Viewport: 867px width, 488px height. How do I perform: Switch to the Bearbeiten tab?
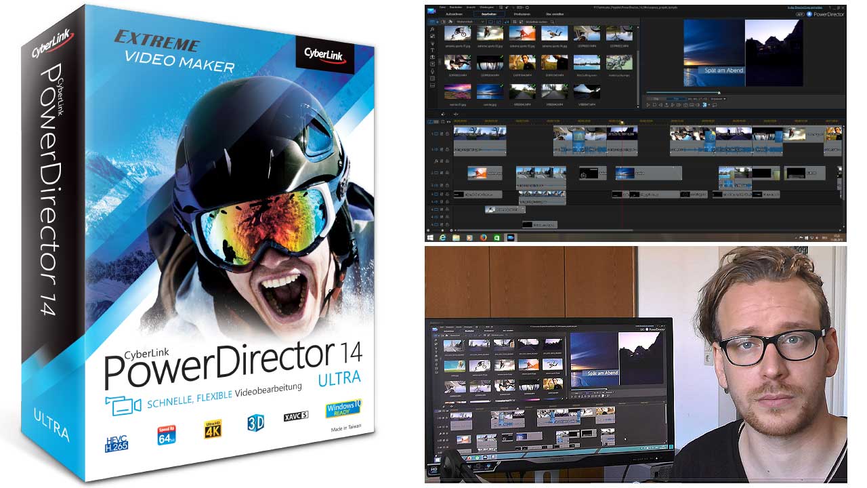(489, 14)
